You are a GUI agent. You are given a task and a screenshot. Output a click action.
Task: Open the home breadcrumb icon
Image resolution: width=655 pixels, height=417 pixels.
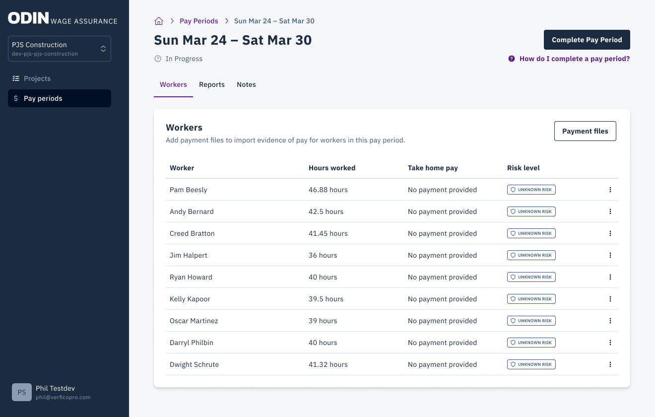pyautogui.click(x=158, y=21)
